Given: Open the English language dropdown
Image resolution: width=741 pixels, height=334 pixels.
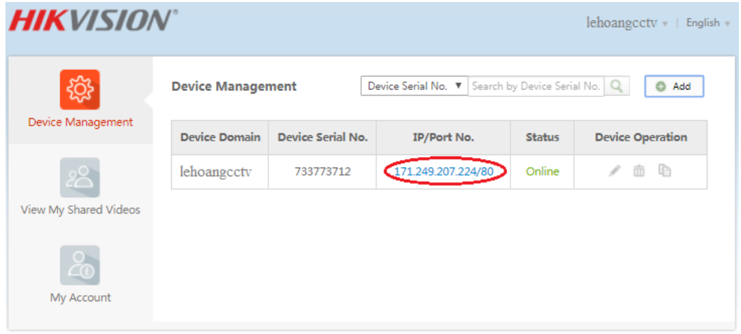Looking at the screenshot, I should pos(708,23).
